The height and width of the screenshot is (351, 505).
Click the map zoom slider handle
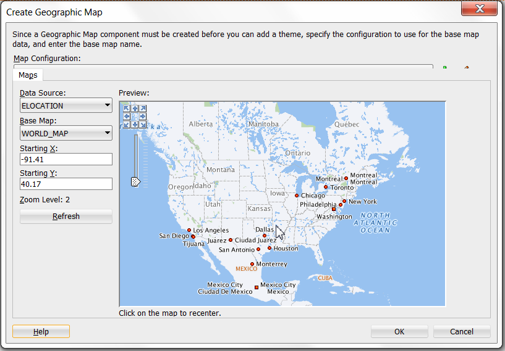pos(135,181)
